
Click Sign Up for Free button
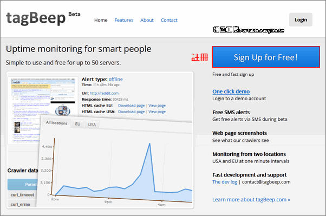[x=266, y=57]
